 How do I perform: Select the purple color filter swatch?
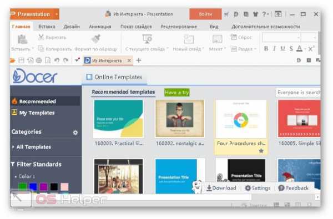43,187
